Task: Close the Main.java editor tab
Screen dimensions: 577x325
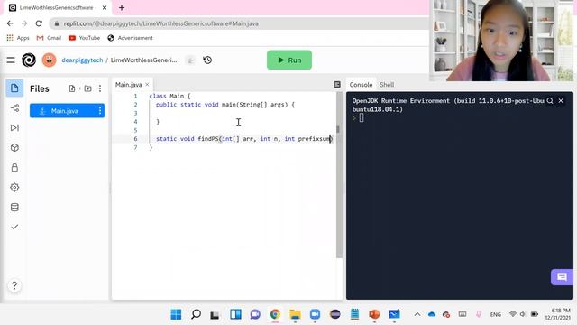Action: pos(147,85)
